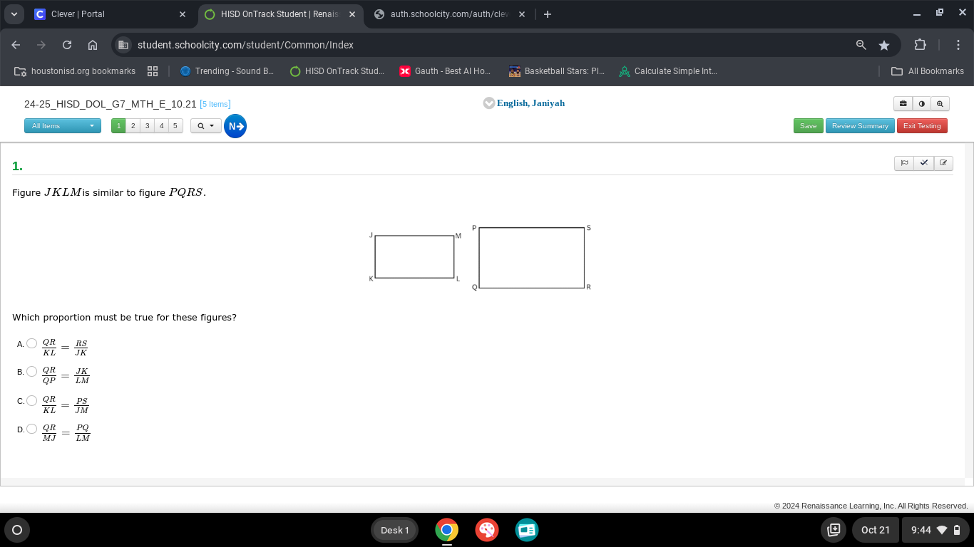
Task: Jump to question 4
Action: (161, 126)
